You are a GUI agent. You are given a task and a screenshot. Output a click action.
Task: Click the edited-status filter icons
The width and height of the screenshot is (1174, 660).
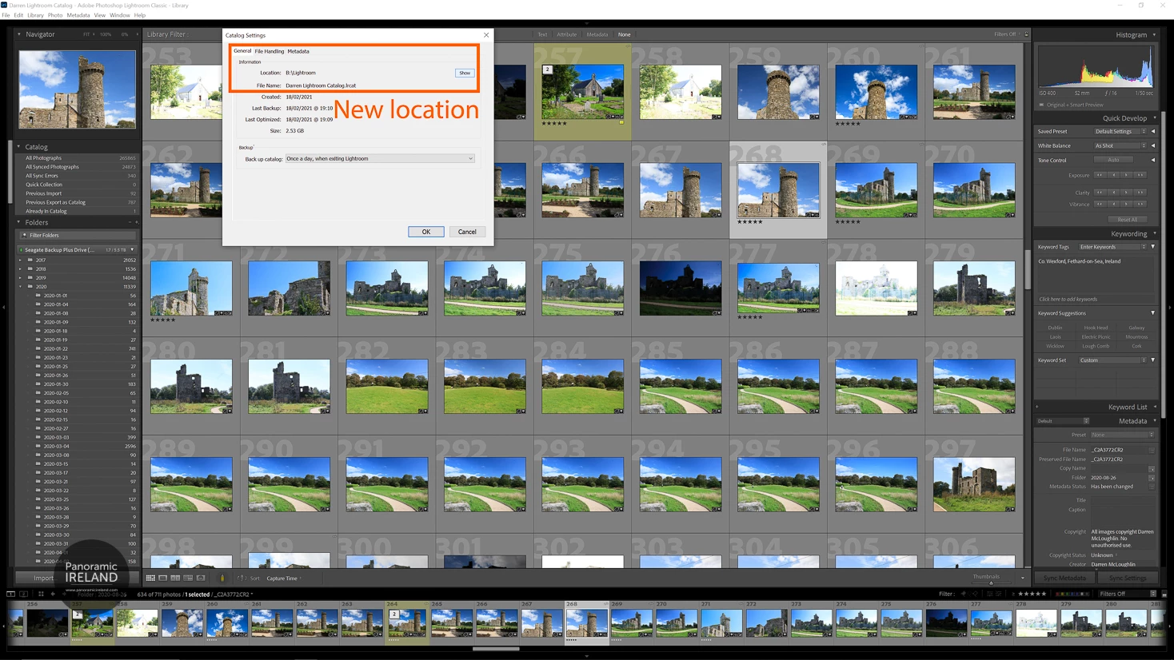coord(994,594)
